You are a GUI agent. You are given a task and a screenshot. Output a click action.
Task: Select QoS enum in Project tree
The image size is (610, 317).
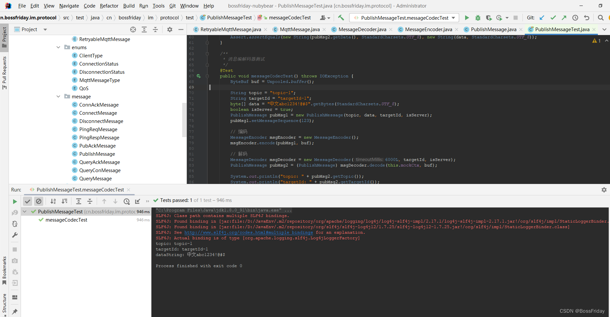coord(84,89)
